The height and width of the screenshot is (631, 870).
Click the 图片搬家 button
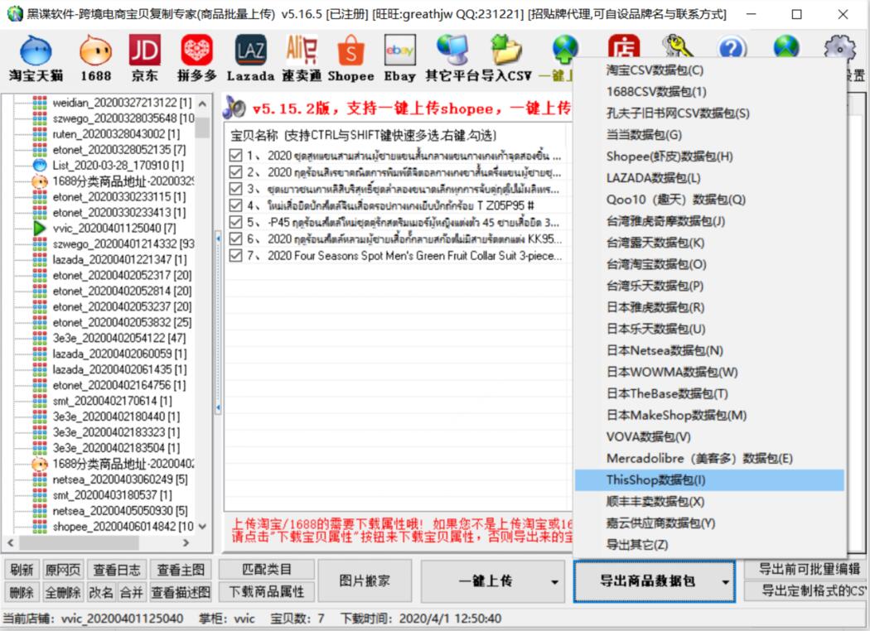click(x=365, y=580)
